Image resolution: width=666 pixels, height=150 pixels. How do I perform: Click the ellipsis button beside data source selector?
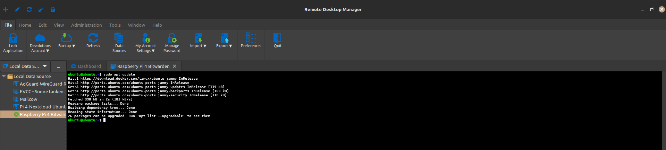coord(58,67)
